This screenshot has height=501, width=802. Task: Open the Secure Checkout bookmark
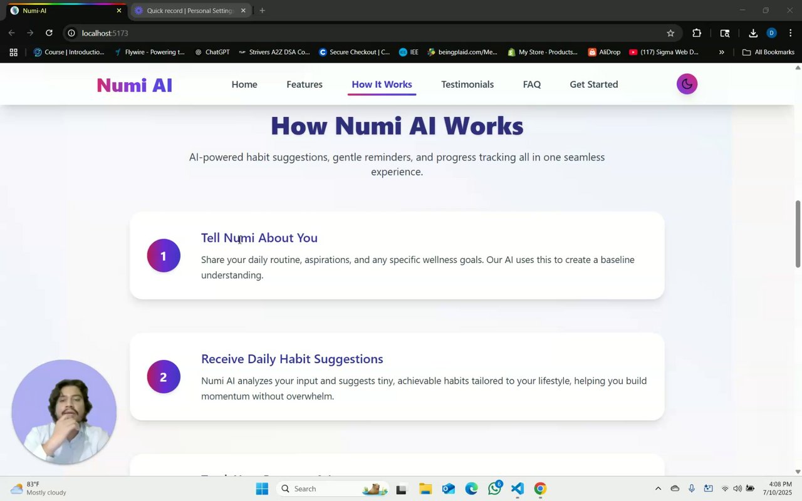click(x=354, y=52)
